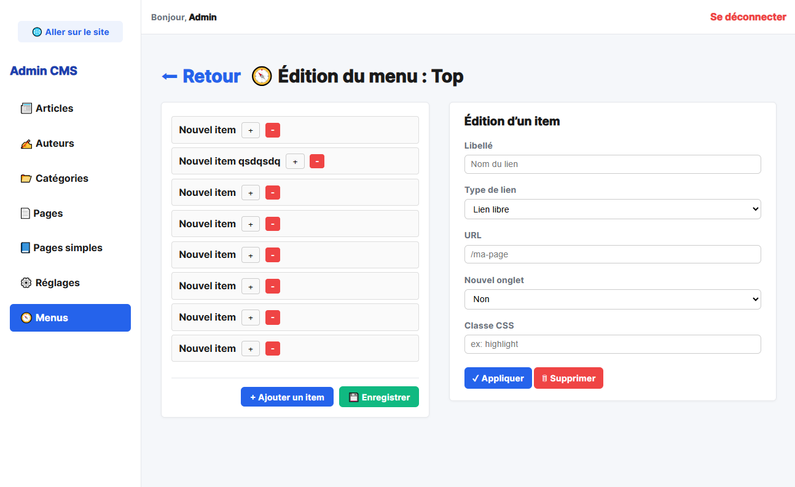The width and height of the screenshot is (795, 487).
Task: Click the plus icon on the first Nouvel item
Action: (x=250, y=130)
